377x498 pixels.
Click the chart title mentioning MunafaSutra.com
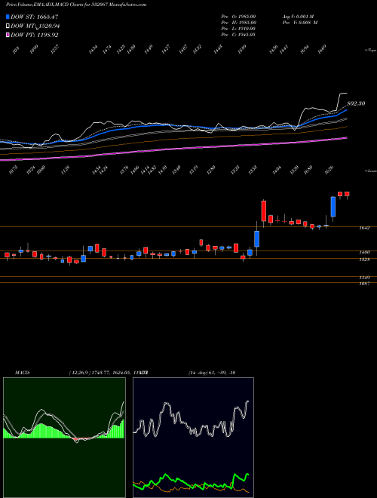click(x=76, y=5)
